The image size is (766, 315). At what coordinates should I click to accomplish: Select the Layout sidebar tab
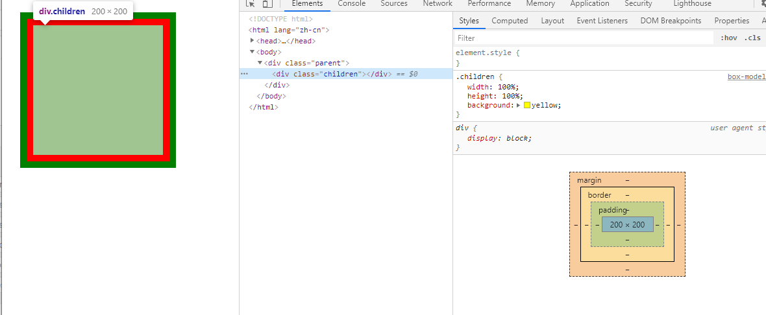click(552, 21)
